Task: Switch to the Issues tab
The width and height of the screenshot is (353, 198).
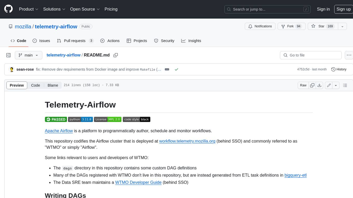Action: pyautogui.click(x=41, y=41)
